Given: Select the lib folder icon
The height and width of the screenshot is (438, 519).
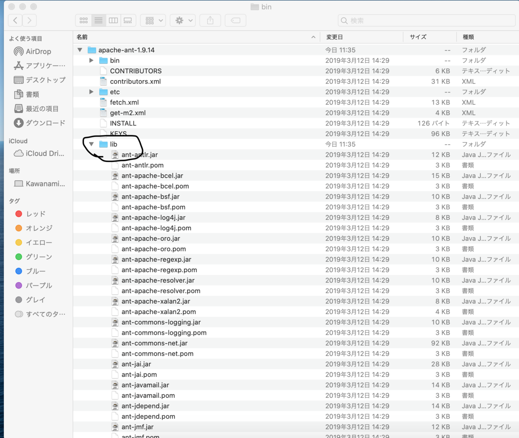Looking at the screenshot, I should (103, 144).
